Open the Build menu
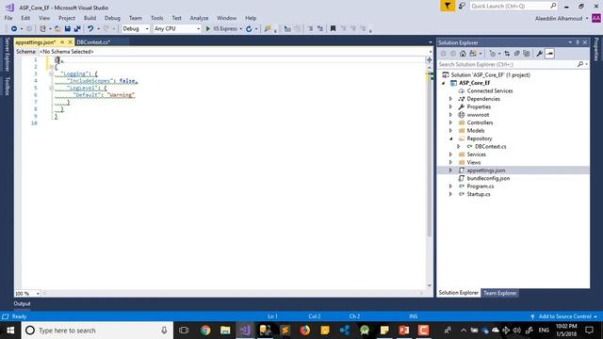This screenshot has height=339, width=603. coord(90,18)
